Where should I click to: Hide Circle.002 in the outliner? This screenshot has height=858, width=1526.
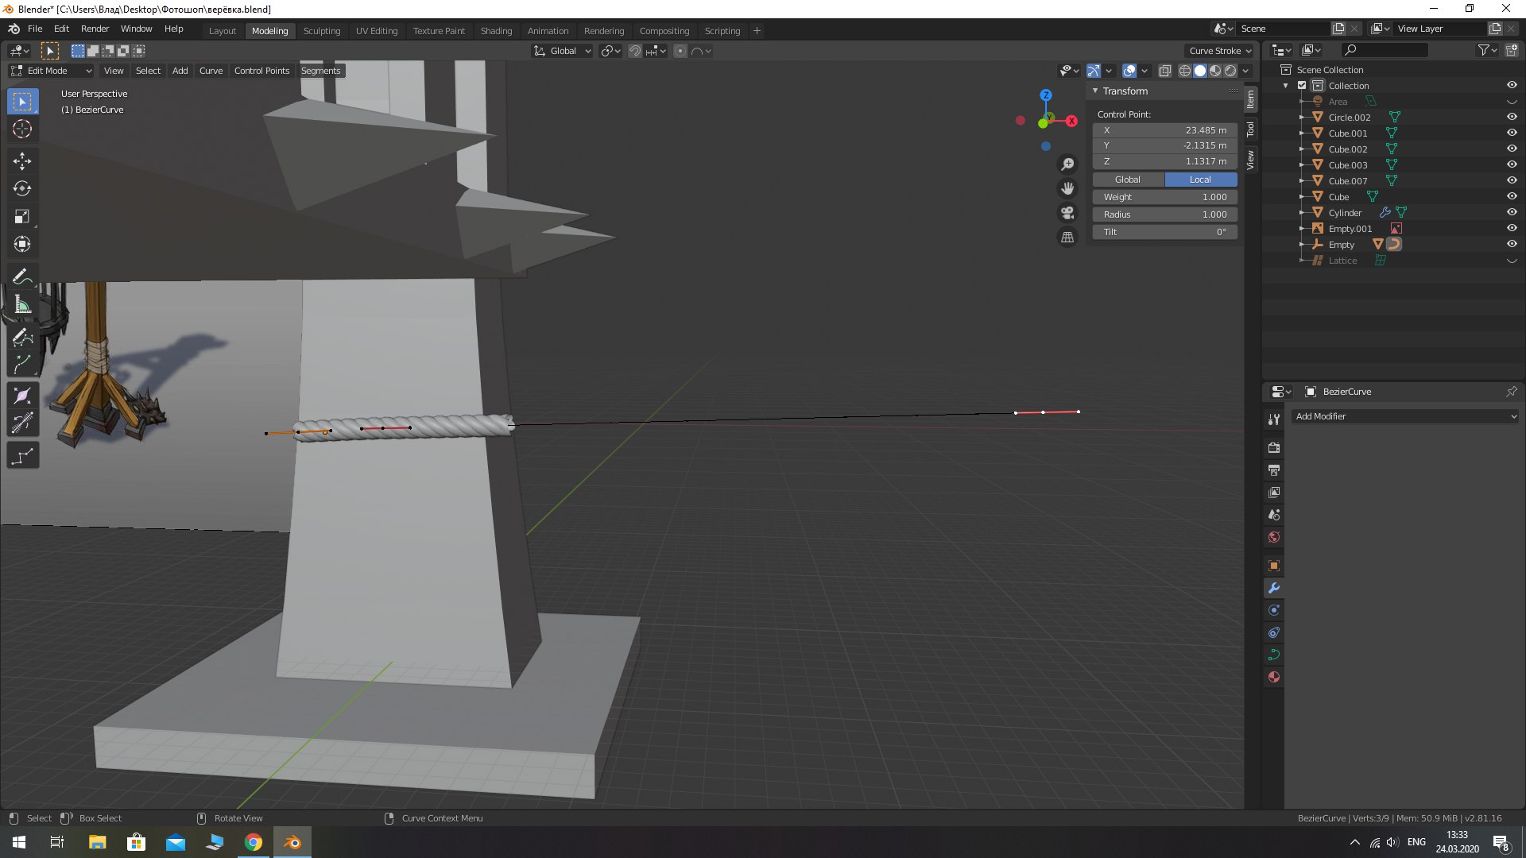[x=1512, y=117]
